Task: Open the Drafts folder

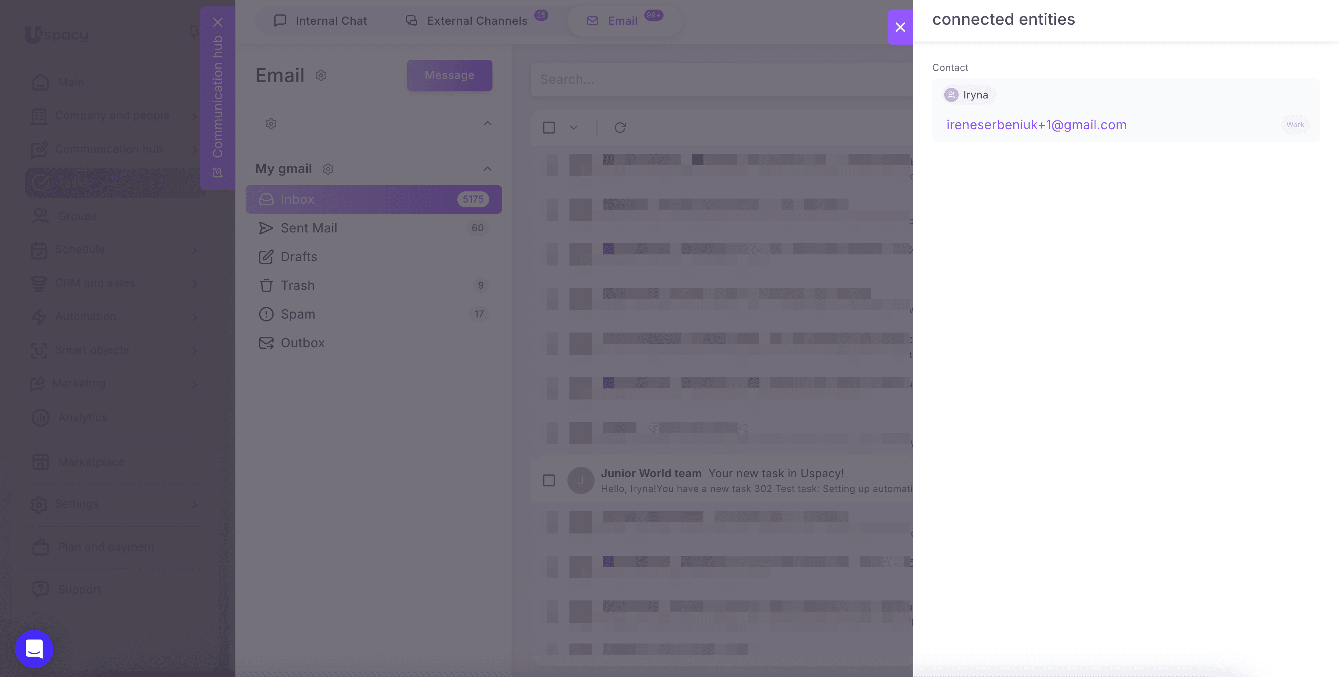Action: pos(373,257)
